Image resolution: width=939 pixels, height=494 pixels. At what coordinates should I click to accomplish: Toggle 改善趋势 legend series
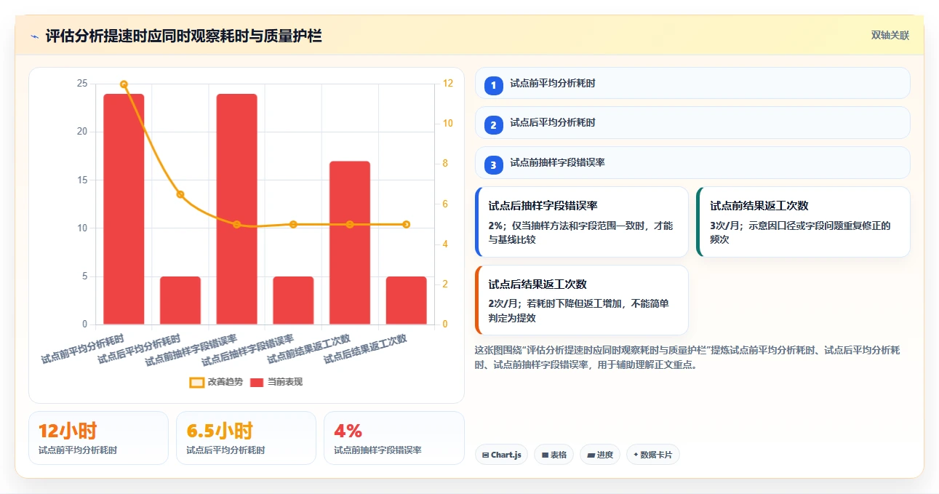[217, 382]
